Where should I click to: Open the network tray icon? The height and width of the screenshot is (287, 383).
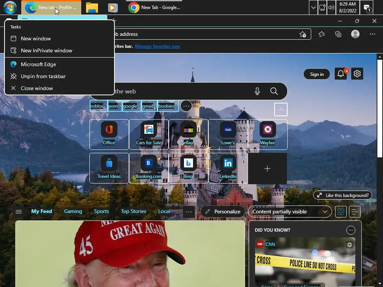(x=322, y=7)
